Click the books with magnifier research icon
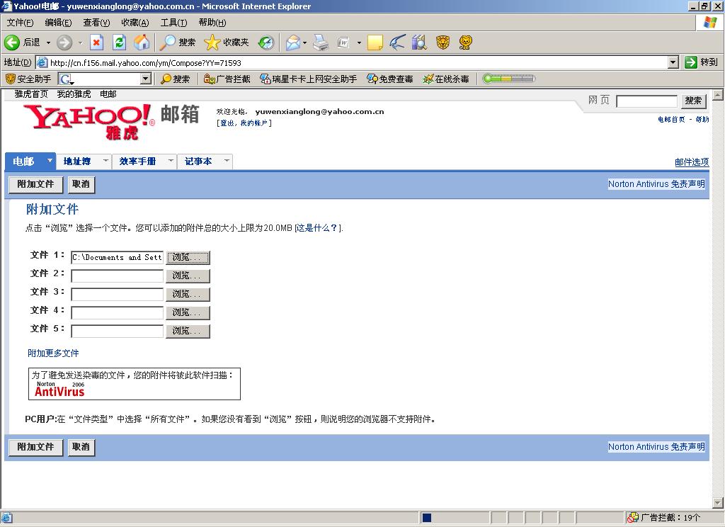Viewport: 725px width, 527px height. [419, 42]
